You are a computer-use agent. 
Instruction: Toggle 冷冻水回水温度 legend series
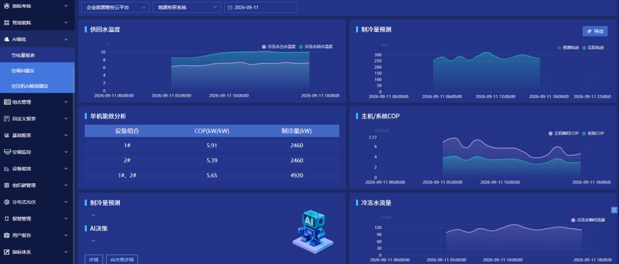pos(316,46)
